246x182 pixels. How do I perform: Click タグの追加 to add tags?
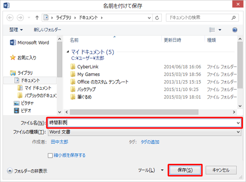150,142
